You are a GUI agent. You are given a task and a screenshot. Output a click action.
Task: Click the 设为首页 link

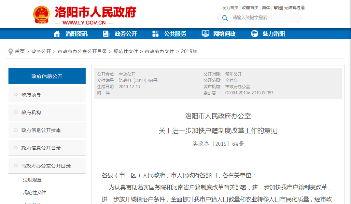point(230,8)
